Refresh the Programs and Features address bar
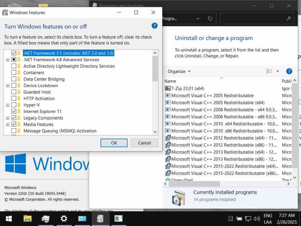This screenshot has width=301, height=226. click(x=210, y=18)
